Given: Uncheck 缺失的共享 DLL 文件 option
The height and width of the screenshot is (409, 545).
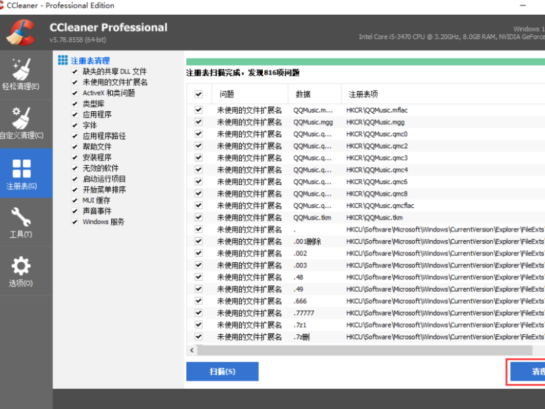Looking at the screenshot, I should click(75, 72).
